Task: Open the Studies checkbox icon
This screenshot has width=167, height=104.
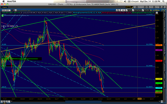Action: [x=143, y=10]
